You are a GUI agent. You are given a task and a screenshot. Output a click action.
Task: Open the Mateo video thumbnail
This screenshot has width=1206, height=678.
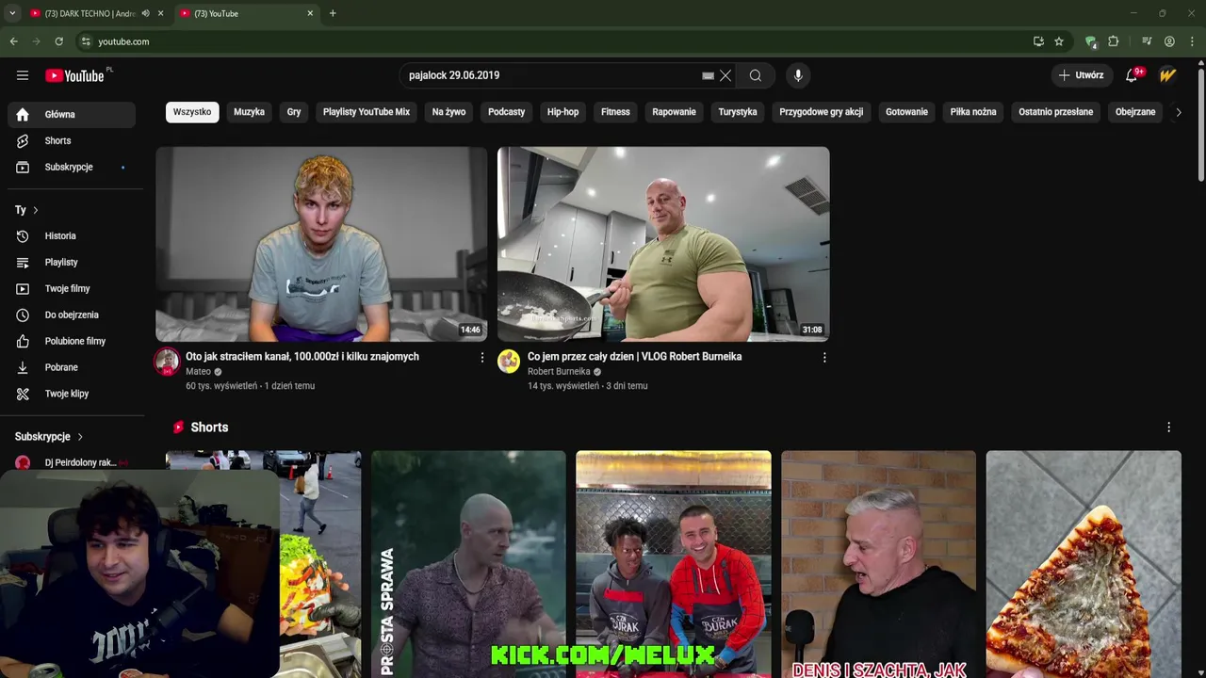pos(321,244)
